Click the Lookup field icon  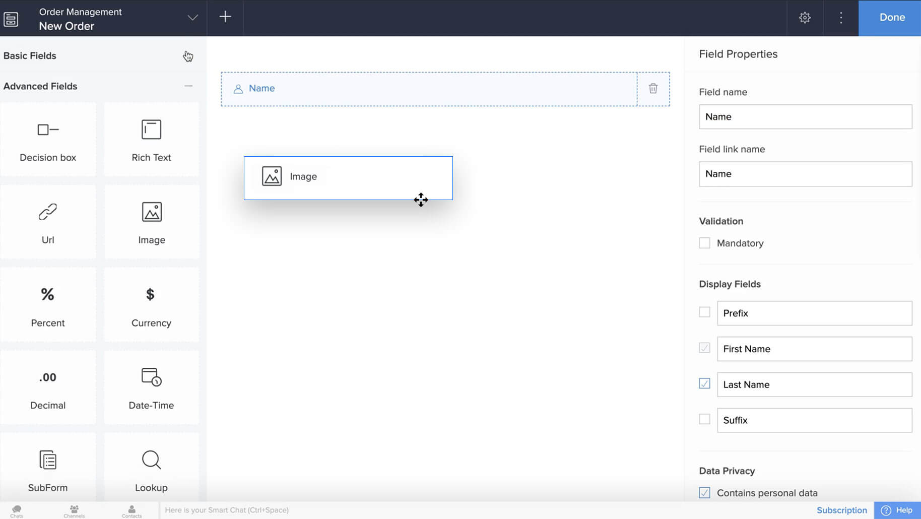pyautogui.click(x=151, y=460)
